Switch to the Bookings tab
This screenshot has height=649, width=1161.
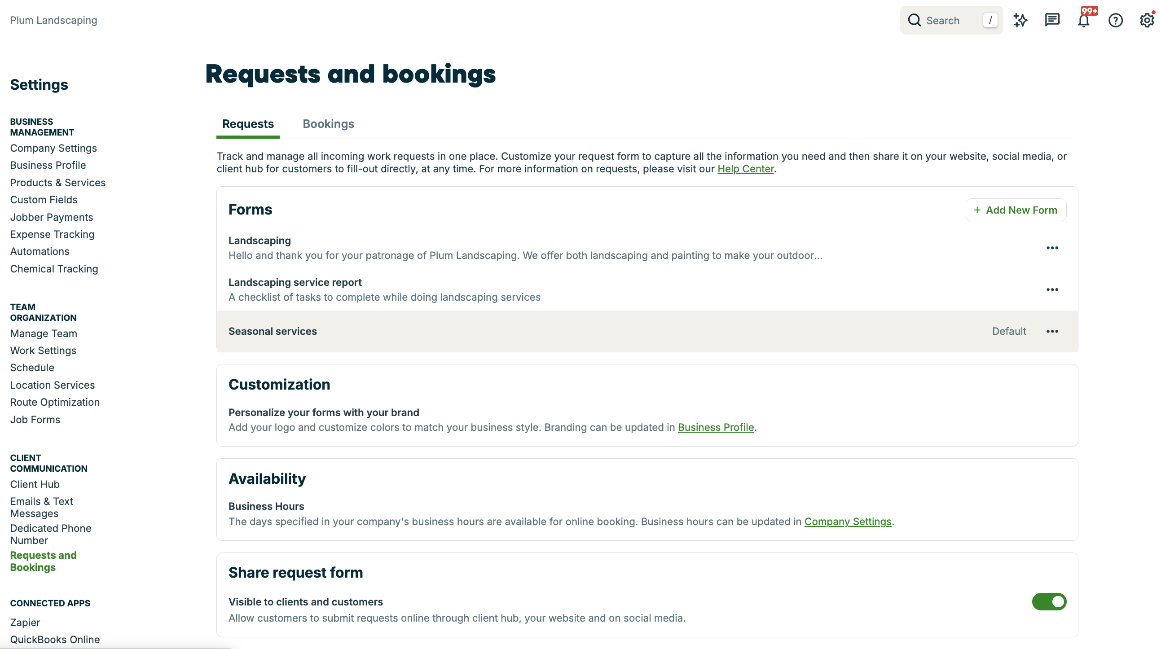(328, 124)
